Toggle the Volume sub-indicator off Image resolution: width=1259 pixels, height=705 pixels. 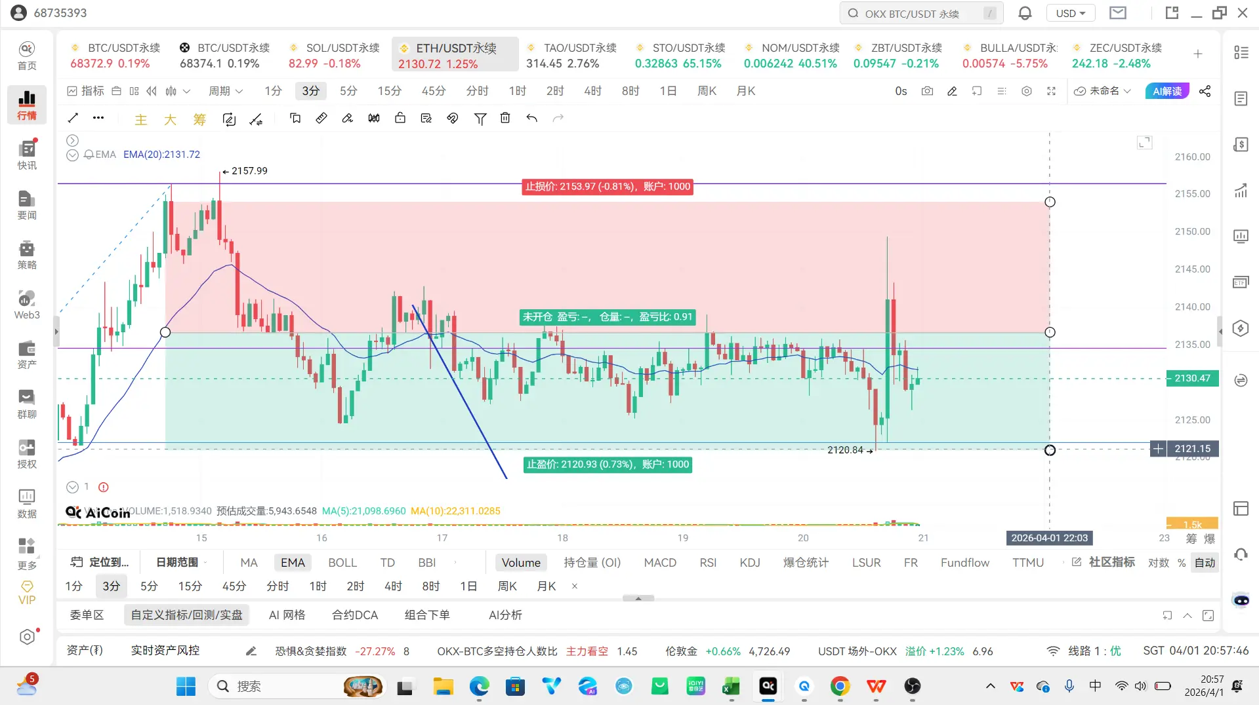point(521,563)
